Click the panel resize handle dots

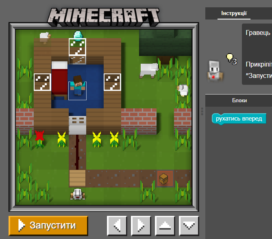(202, 111)
